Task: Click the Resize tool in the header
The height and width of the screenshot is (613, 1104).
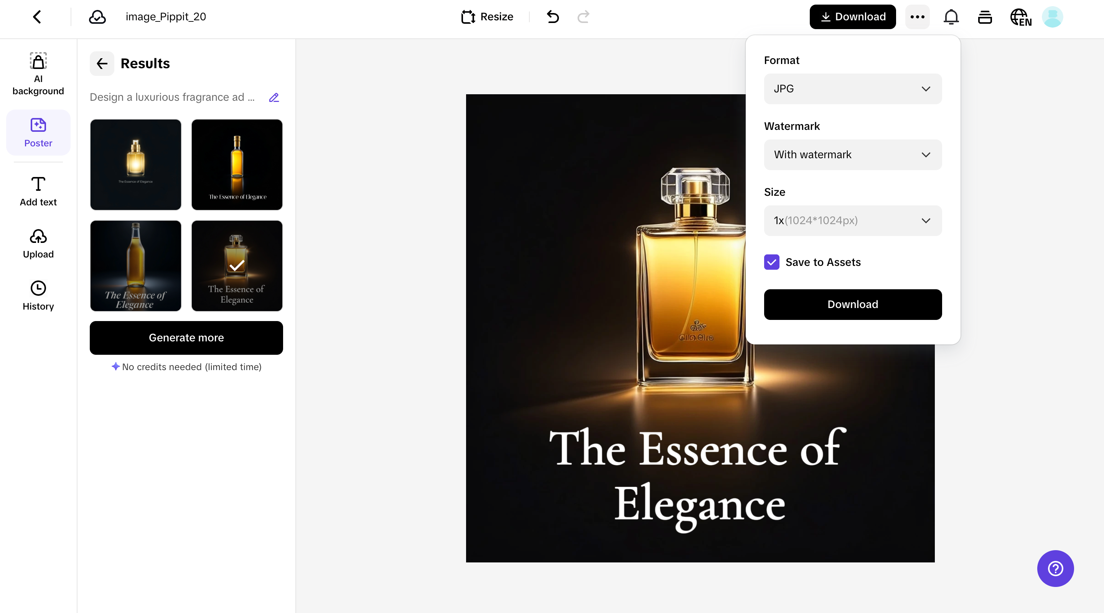Action: point(487,17)
